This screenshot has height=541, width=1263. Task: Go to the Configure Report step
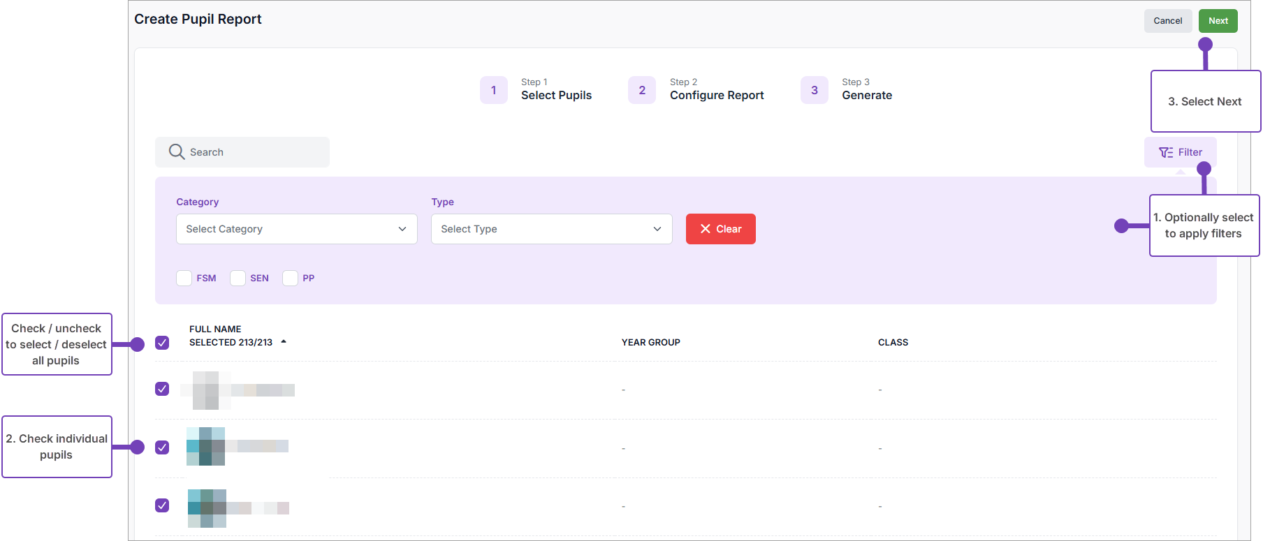[x=716, y=95]
